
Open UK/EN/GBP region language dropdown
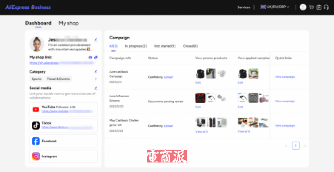coord(277,7)
